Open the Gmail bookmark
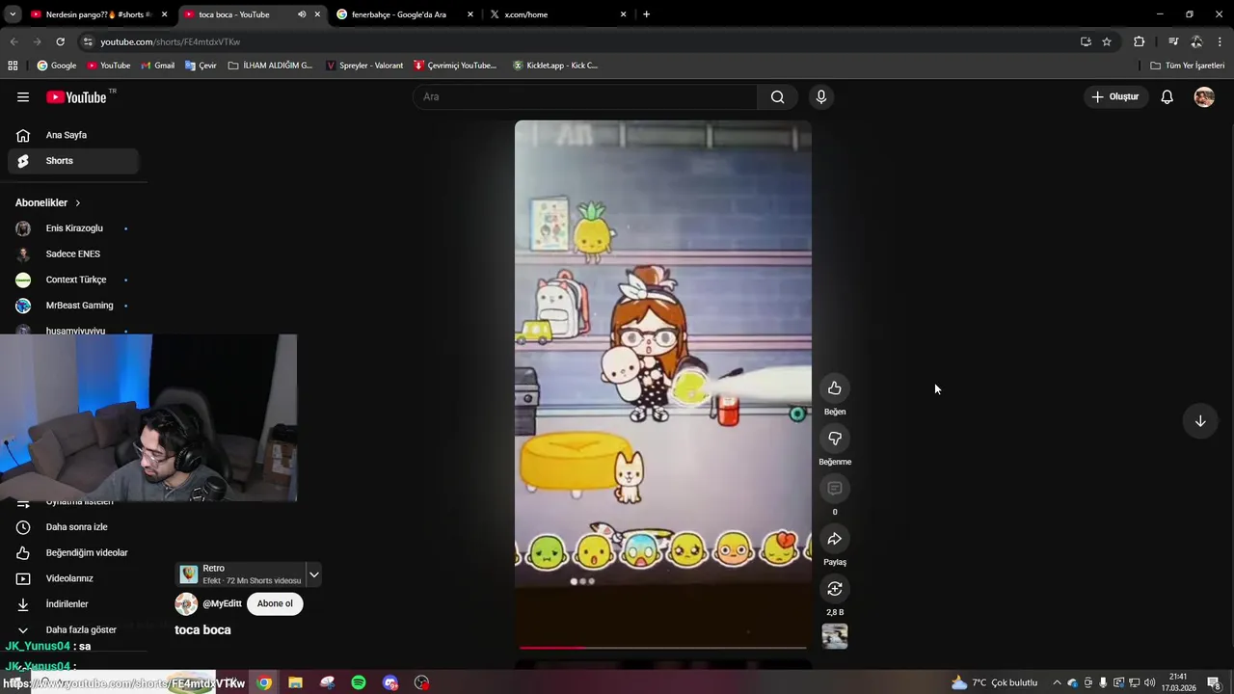The image size is (1234, 694). [x=158, y=66]
